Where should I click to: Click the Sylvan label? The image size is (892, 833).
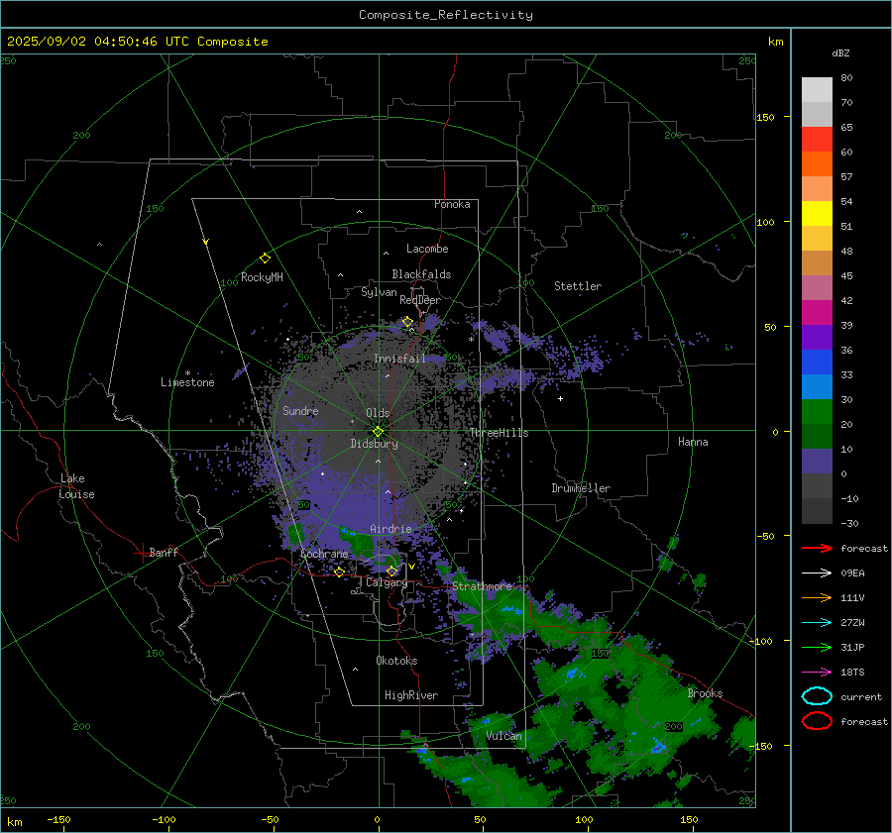[x=379, y=292]
